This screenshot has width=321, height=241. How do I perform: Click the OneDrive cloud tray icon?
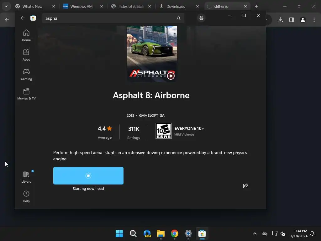pyautogui.click(x=265, y=233)
